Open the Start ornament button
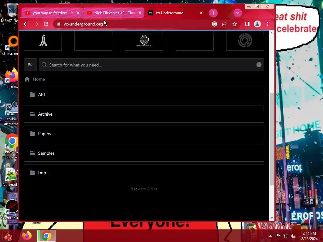 pos(8,236)
